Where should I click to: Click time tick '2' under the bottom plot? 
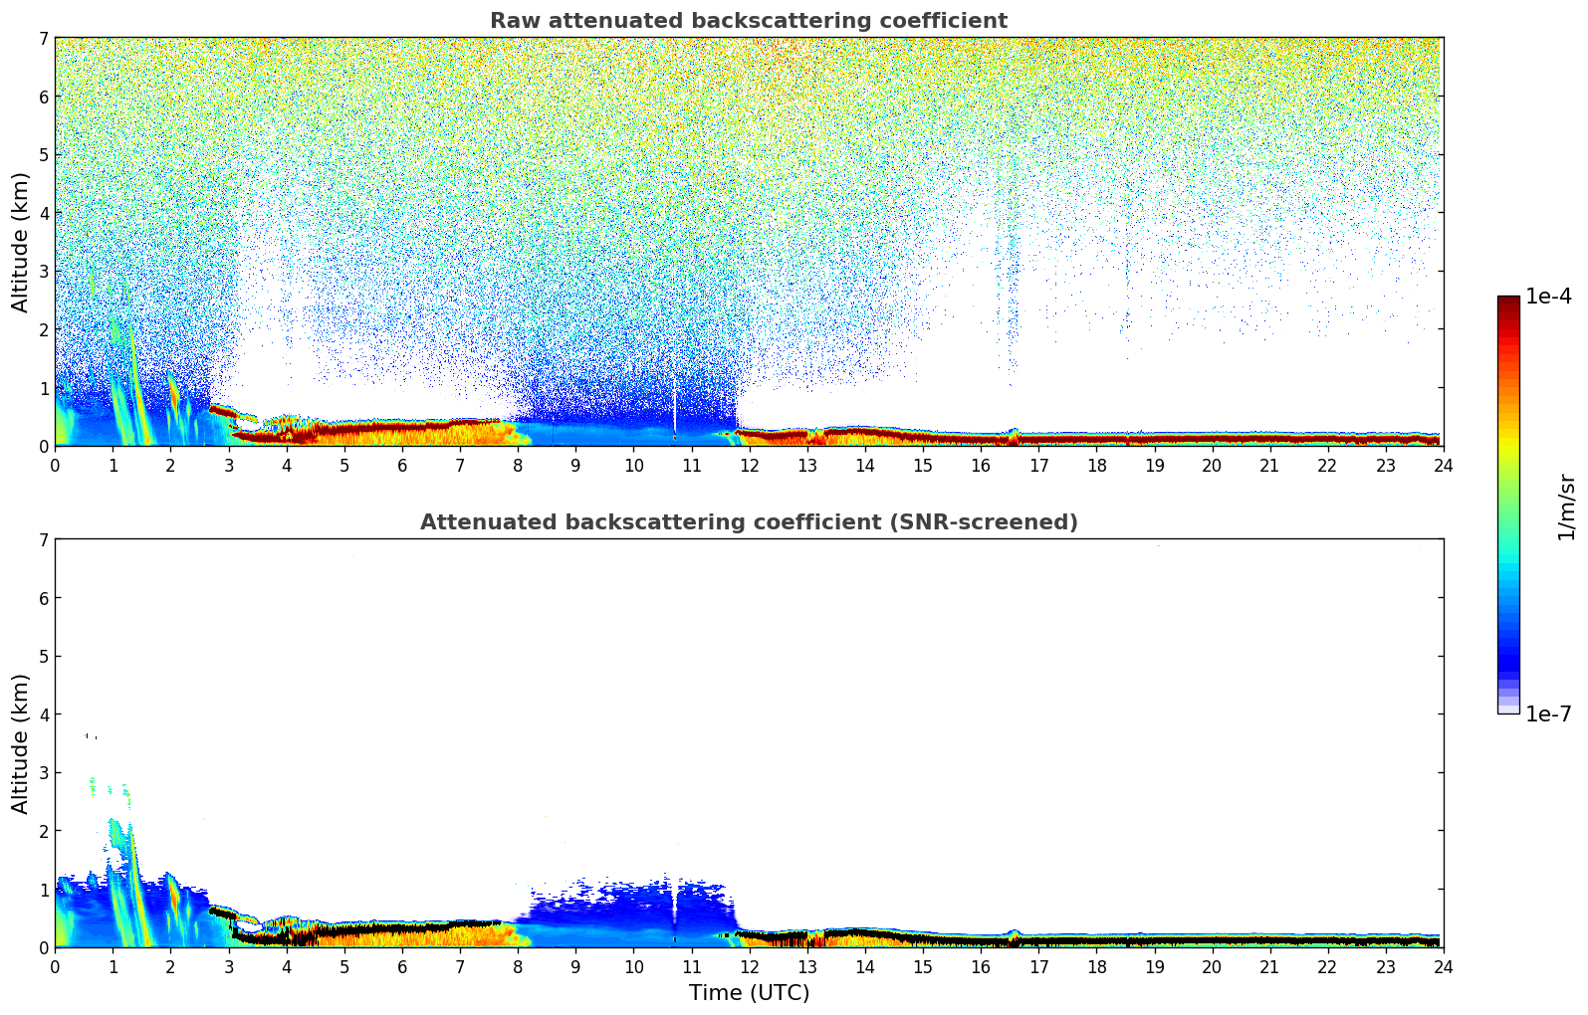point(170,966)
